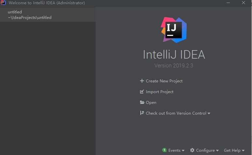The height and width of the screenshot is (155, 252).
Task: Click the Events menu label
Action: pyautogui.click(x=174, y=150)
